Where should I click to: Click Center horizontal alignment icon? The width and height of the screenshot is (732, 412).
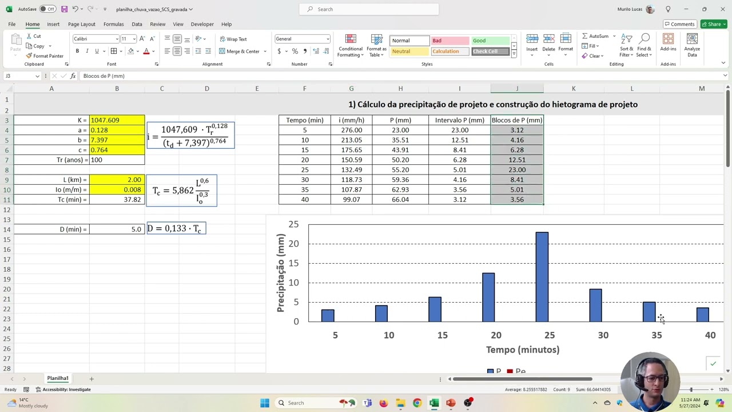click(177, 51)
